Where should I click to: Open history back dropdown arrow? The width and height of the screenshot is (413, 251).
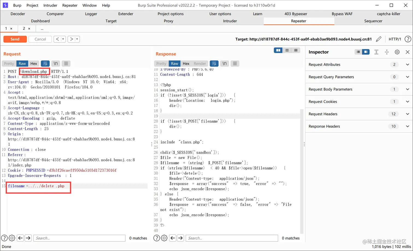pos(63,39)
